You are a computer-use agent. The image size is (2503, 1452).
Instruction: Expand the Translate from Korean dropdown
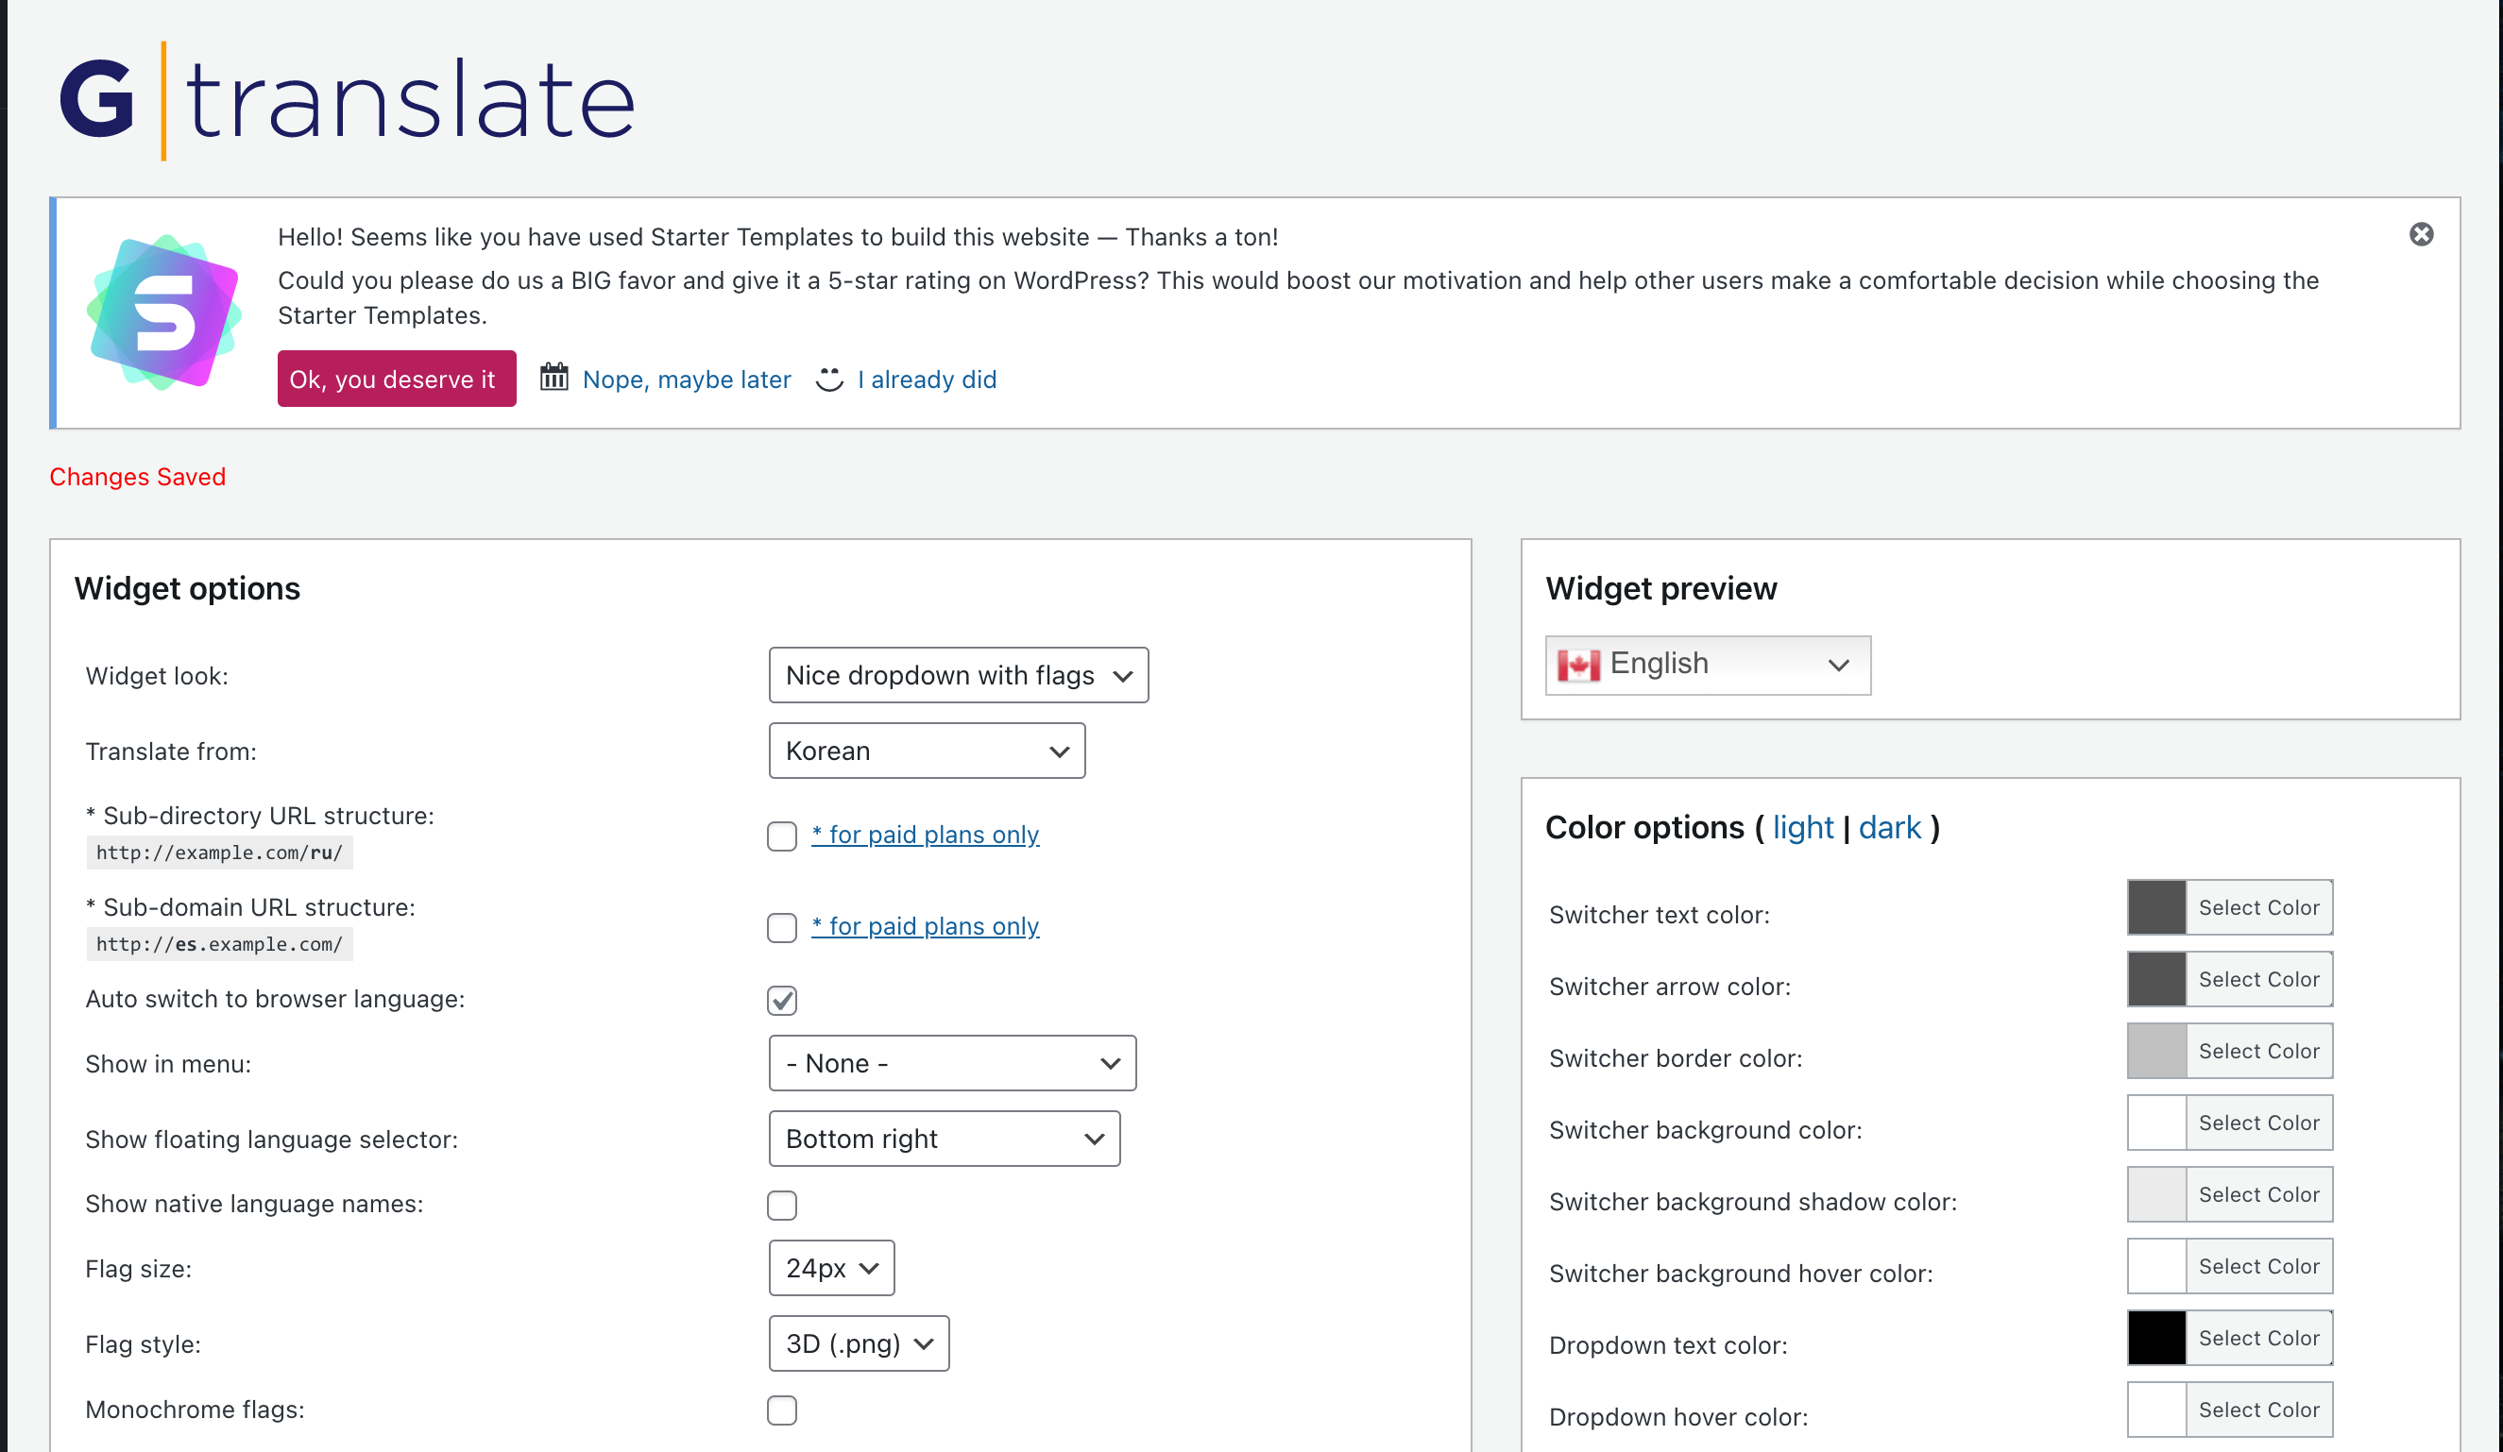[926, 751]
